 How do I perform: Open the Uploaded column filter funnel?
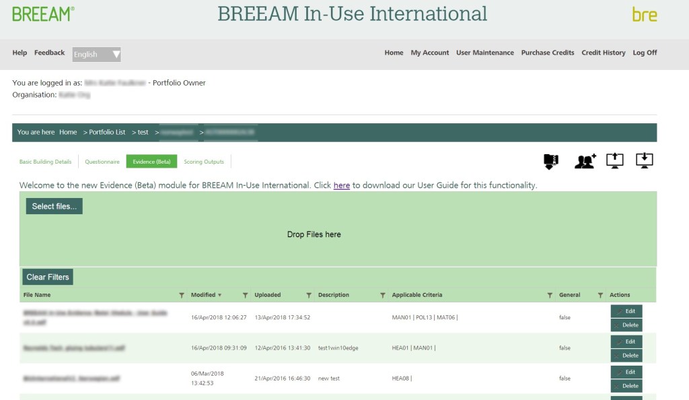tap(308, 296)
